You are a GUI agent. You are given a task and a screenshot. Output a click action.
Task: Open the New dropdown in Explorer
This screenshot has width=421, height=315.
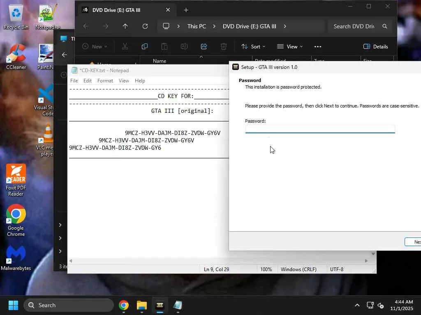pyautogui.click(x=95, y=47)
